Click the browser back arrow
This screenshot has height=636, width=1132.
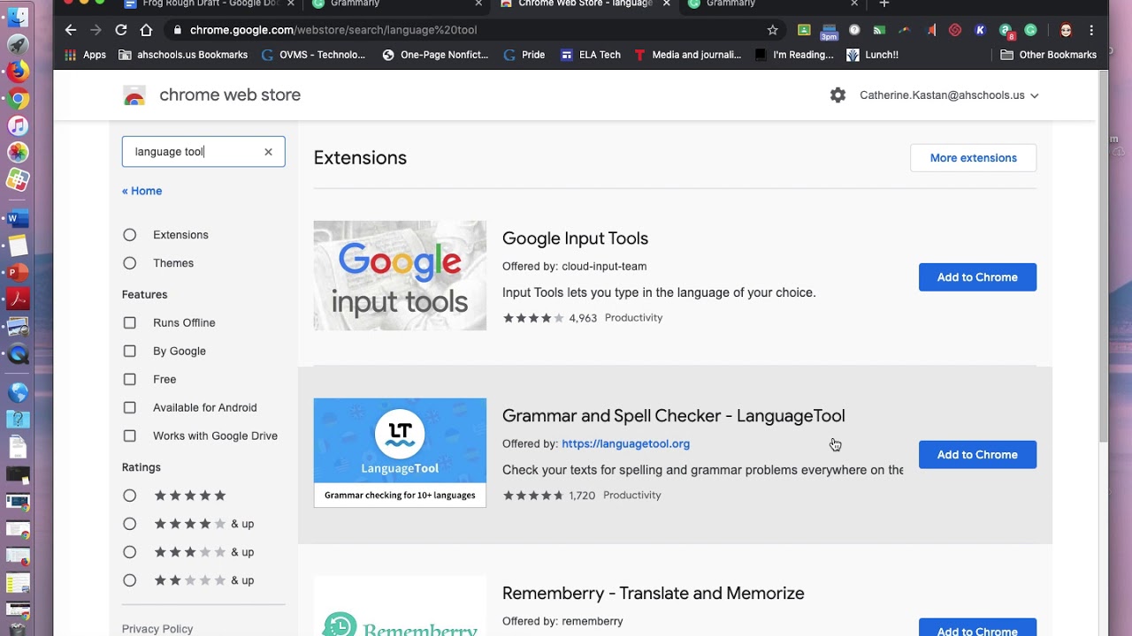(x=71, y=30)
